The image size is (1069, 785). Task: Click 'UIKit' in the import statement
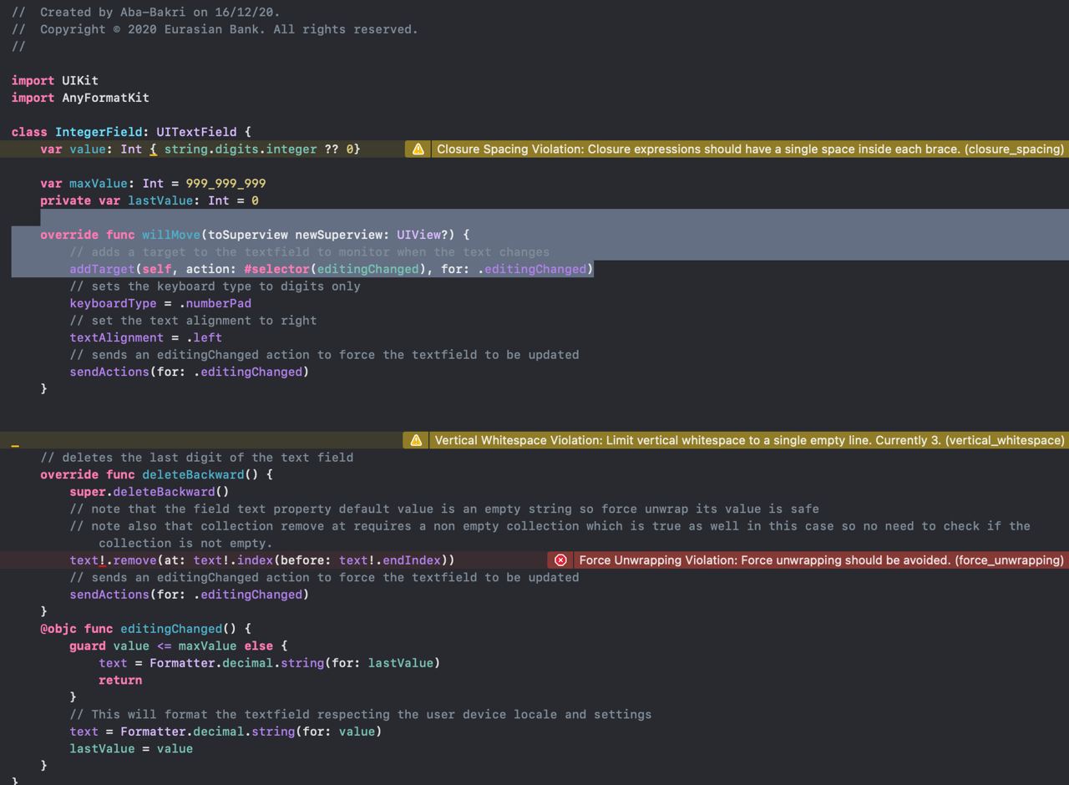80,81
